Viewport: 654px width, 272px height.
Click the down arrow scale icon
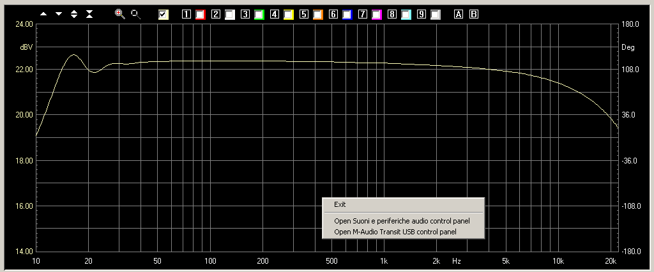(x=59, y=13)
